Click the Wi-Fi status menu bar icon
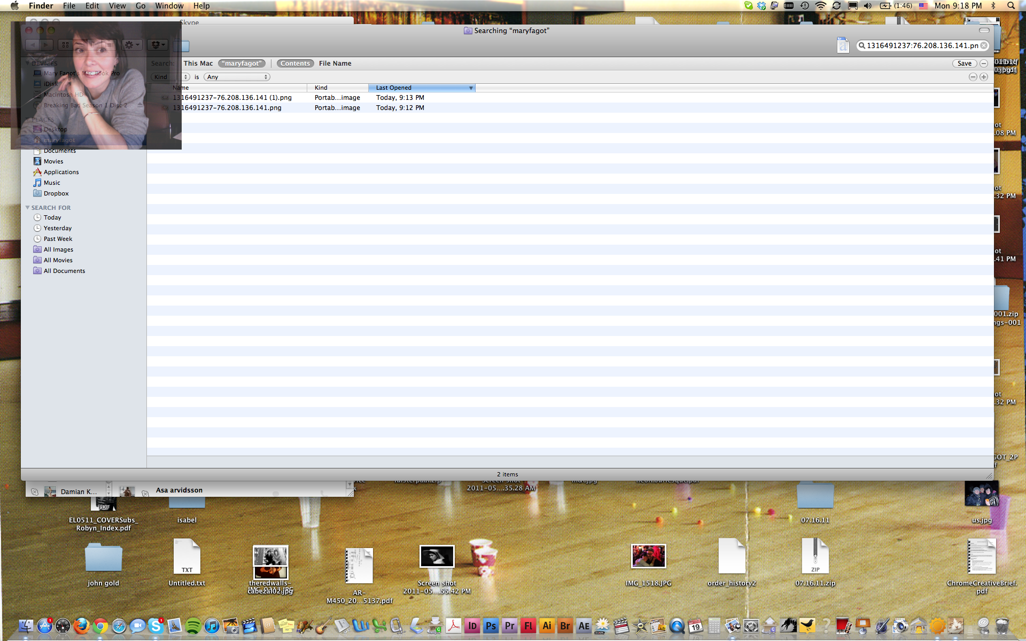 click(x=820, y=6)
